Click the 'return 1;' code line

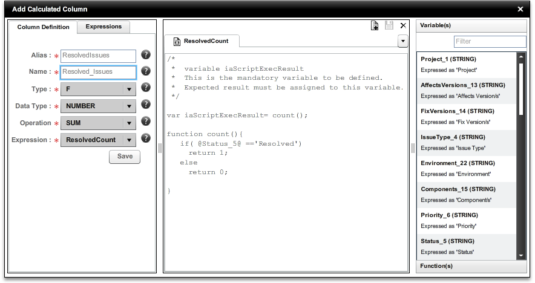tap(208, 153)
